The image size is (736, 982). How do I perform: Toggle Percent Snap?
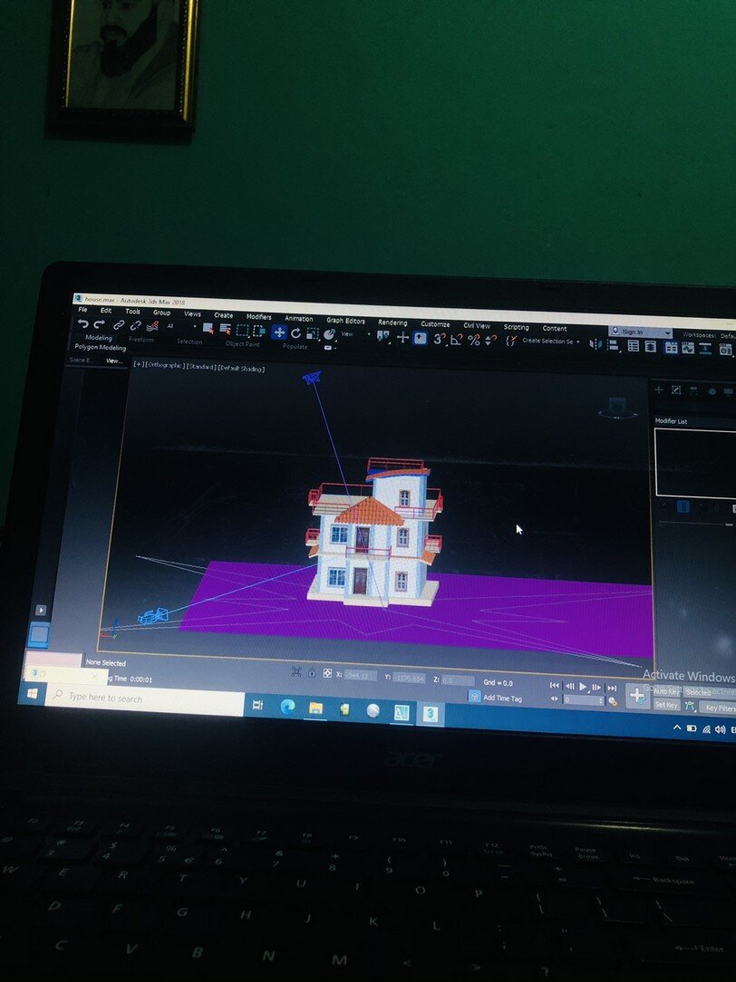click(x=473, y=340)
